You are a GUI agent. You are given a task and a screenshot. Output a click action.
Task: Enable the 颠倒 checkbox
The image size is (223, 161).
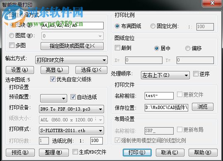click(117, 48)
